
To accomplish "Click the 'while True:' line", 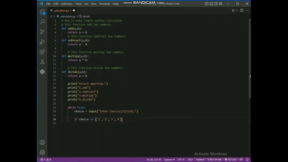I will pyautogui.click(x=76, y=108).
